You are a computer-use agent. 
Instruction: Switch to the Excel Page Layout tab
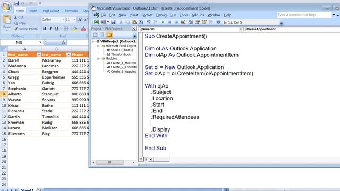51,11
